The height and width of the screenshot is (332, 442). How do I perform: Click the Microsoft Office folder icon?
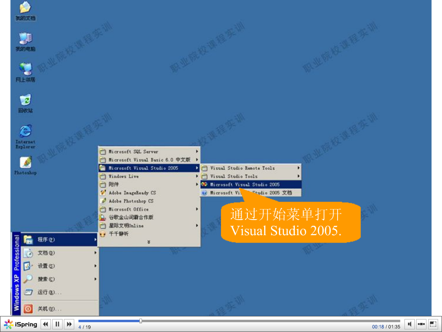pos(103,210)
